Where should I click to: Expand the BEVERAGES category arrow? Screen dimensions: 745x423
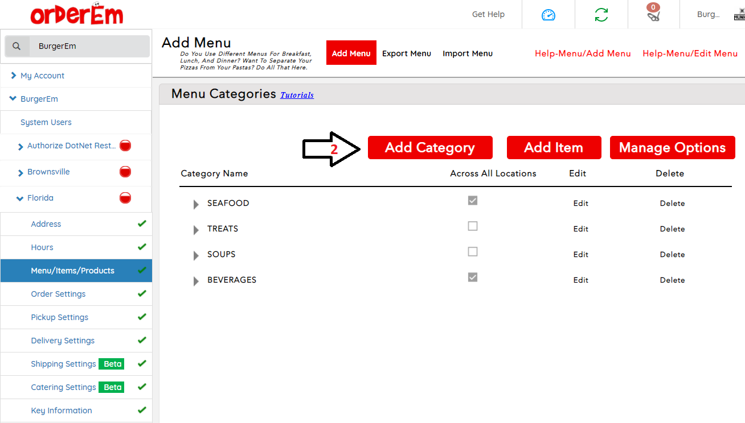click(196, 281)
